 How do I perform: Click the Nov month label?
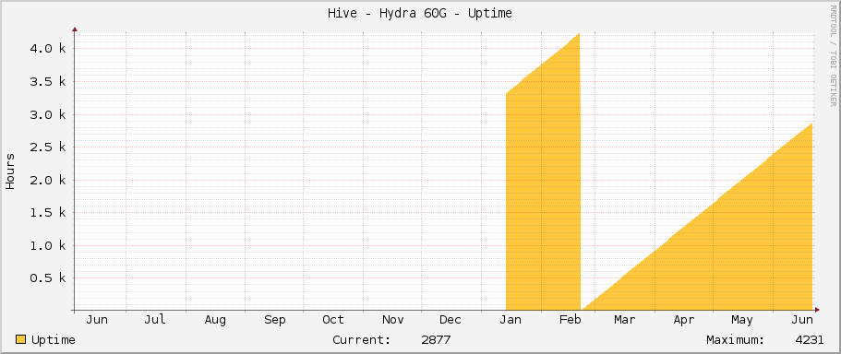[393, 320]
